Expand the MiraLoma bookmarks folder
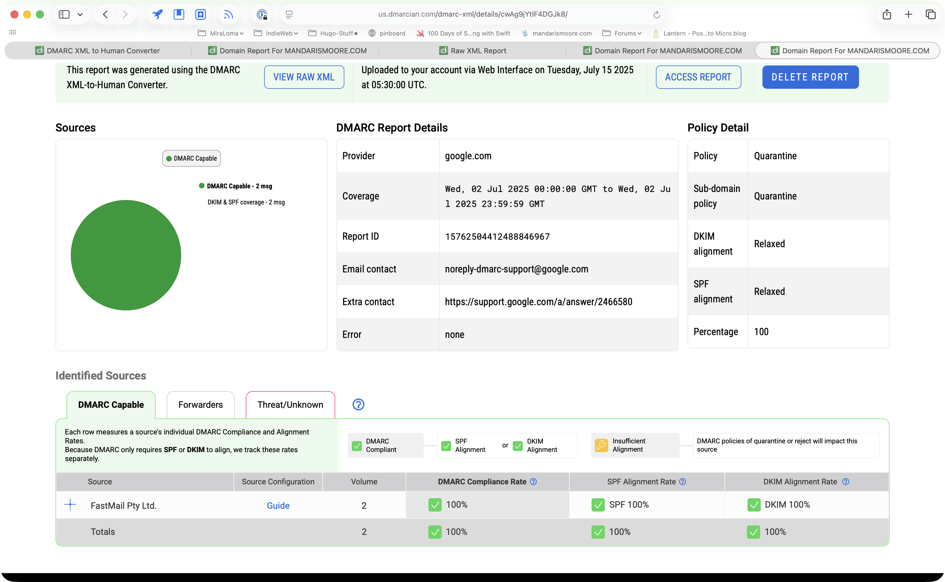This screenshot has height=582, width=945. pyautogui.click(x=221, y=34)
